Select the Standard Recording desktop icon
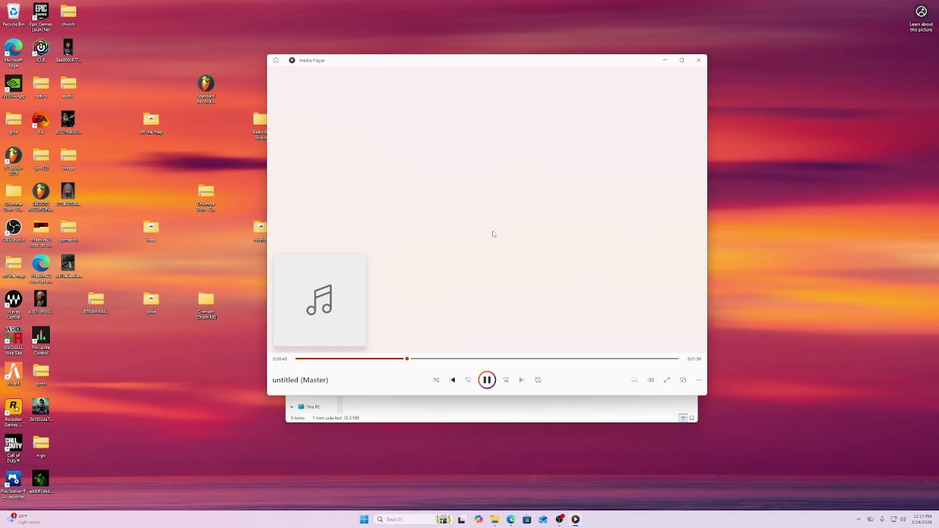This screenshot has height=528, width=939. (x=206, y=89)
